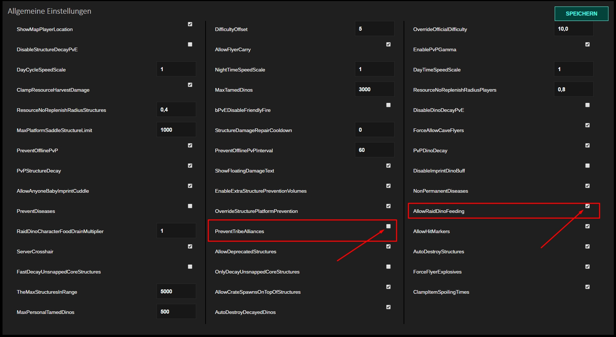Toggle ForceFlyerExplosives checkbox
The image size is (616, 337).
point(588,267)
